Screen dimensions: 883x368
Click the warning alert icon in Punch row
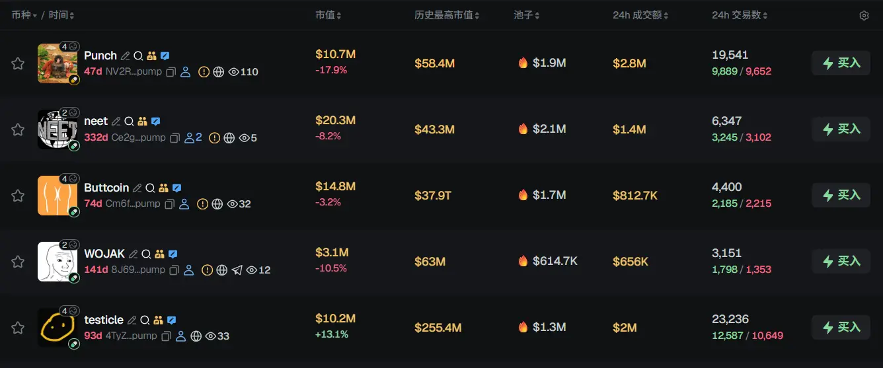204,72
